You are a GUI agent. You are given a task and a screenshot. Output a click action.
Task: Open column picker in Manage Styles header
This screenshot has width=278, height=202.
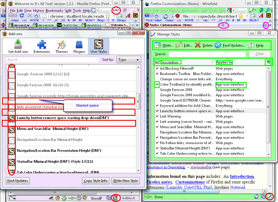pyautogui.click(x=268, y=62)
